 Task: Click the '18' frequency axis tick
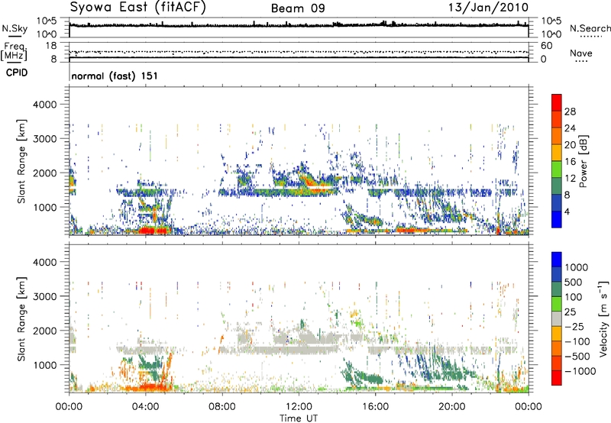(51, 46)
